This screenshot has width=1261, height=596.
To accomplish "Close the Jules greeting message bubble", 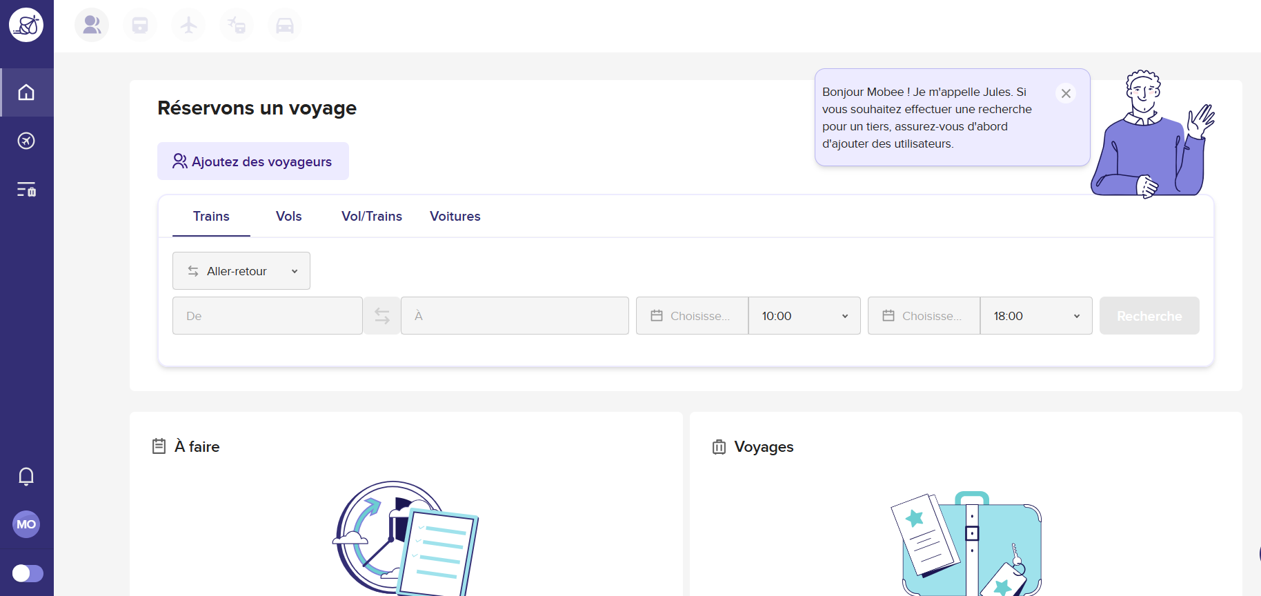I will click(x=1066, y=93).
